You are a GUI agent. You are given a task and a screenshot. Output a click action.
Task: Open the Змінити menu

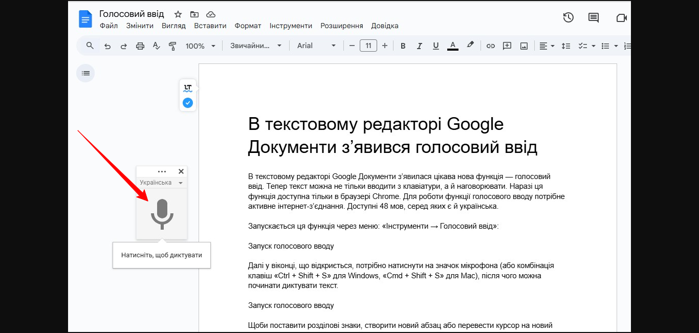point(140,26)
